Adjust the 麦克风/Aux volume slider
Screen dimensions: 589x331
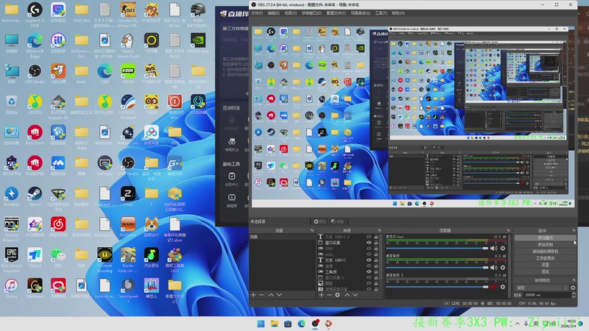(x=437, y=248)
